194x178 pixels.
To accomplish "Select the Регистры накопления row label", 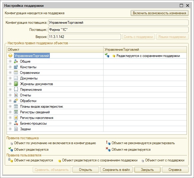I will click(x=36, y=118).
